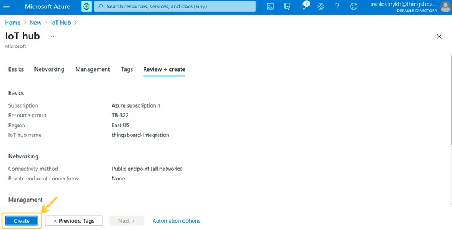Open the feedback smiley icon
The width and height of the screenshot is (452, 230).
pyautogui.click(x=354, y=6)
